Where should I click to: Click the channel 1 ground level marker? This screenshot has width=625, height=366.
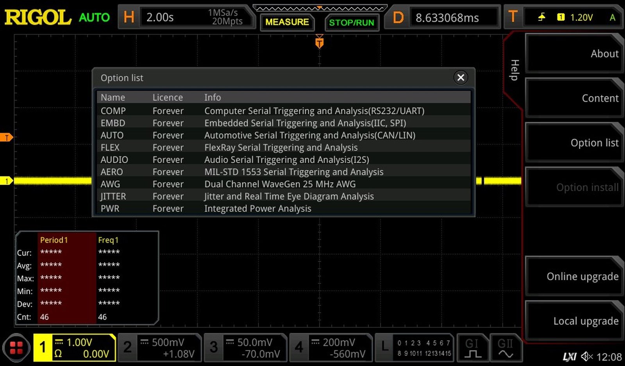point(7,181)
